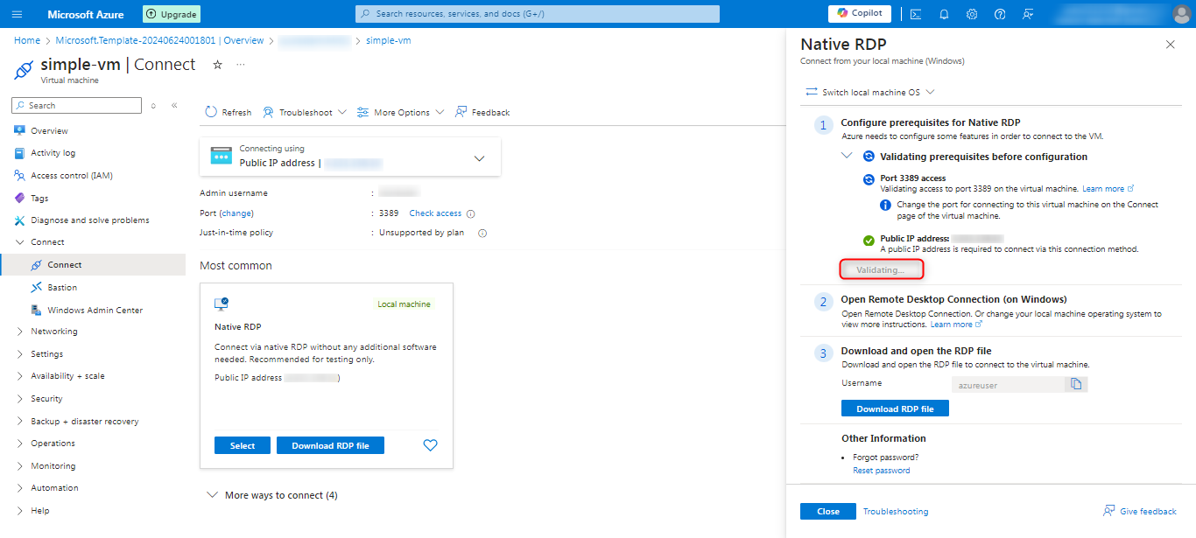Expand the Networking menu group
Screen dimensions: 1196x538
click(x=54, y=332)
